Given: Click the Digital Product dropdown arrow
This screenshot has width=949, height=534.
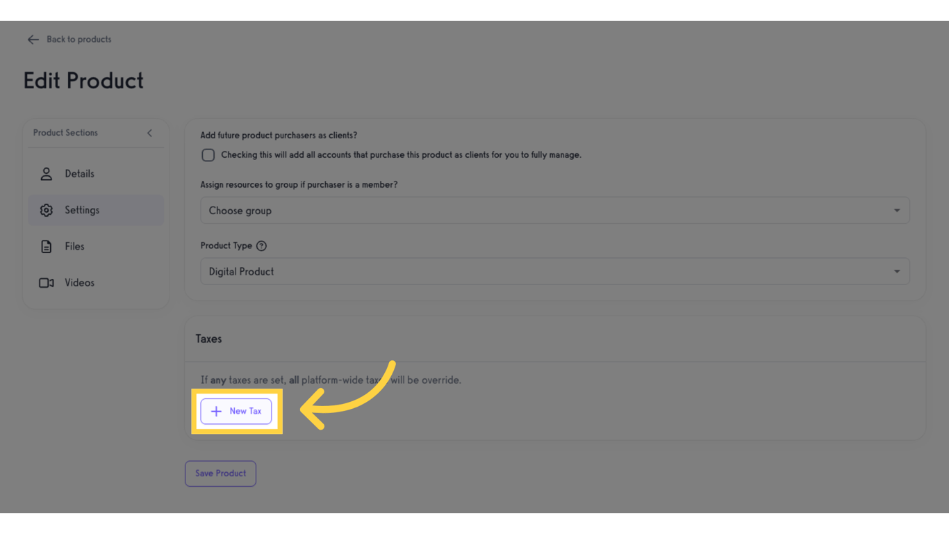Looking at the screenshot, I should 896,271.
